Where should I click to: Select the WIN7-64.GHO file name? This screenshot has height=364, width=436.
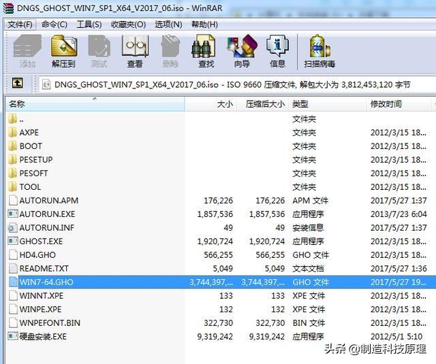pos(46,282)
